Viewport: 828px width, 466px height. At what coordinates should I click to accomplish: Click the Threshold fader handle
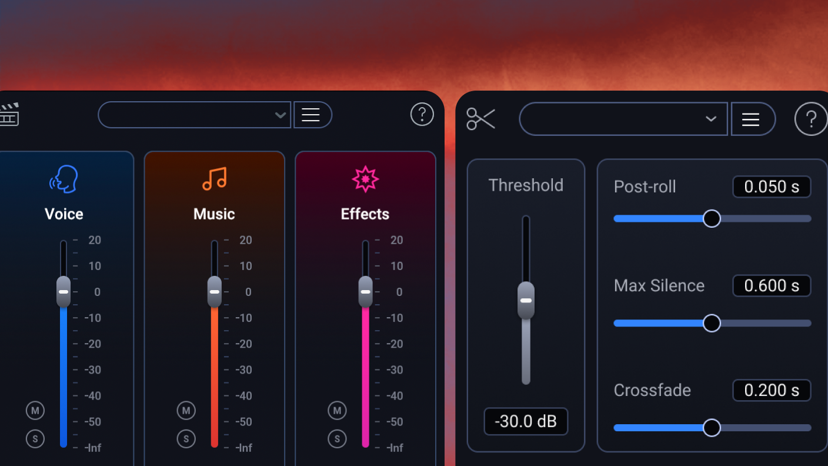point(526,300)
